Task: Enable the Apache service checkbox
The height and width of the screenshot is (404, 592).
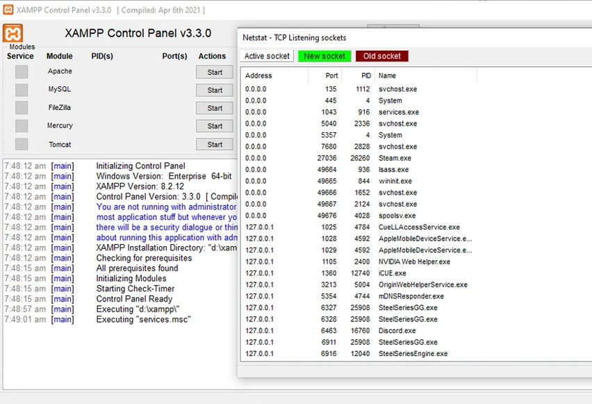Action: click(x=21, y=71)
